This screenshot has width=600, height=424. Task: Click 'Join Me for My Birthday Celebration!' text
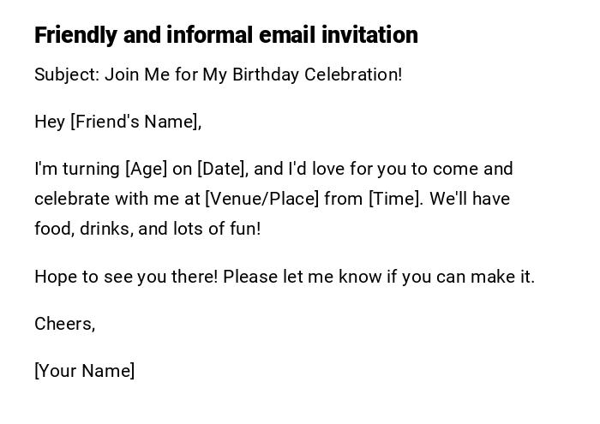253,75
